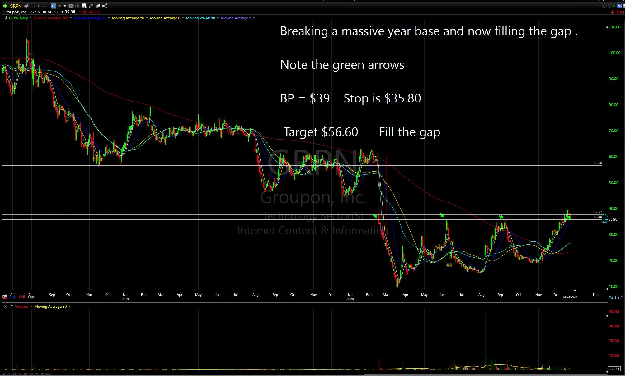Switch to the 15m timeframe

(41, 6)
